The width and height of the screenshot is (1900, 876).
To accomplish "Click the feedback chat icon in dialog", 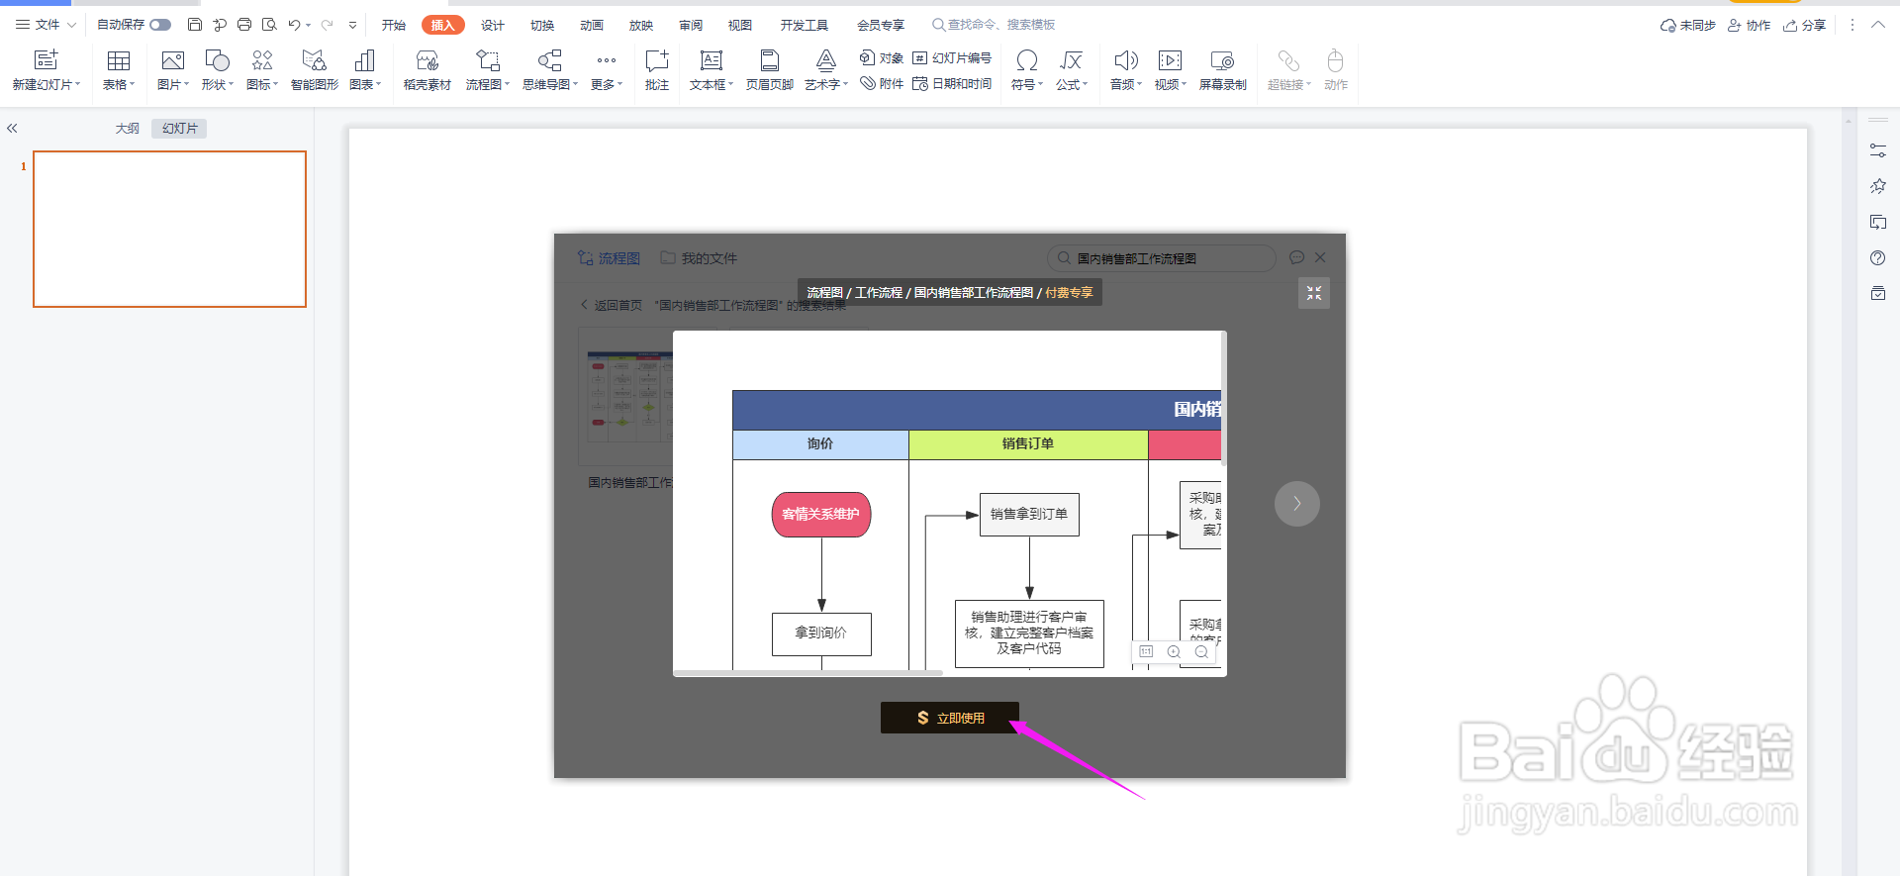I will [x=1296, y=257].
